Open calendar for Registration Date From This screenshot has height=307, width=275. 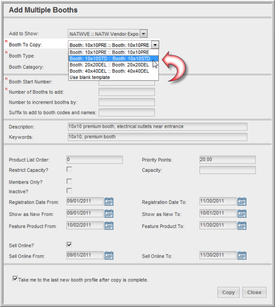pos(109,201)
